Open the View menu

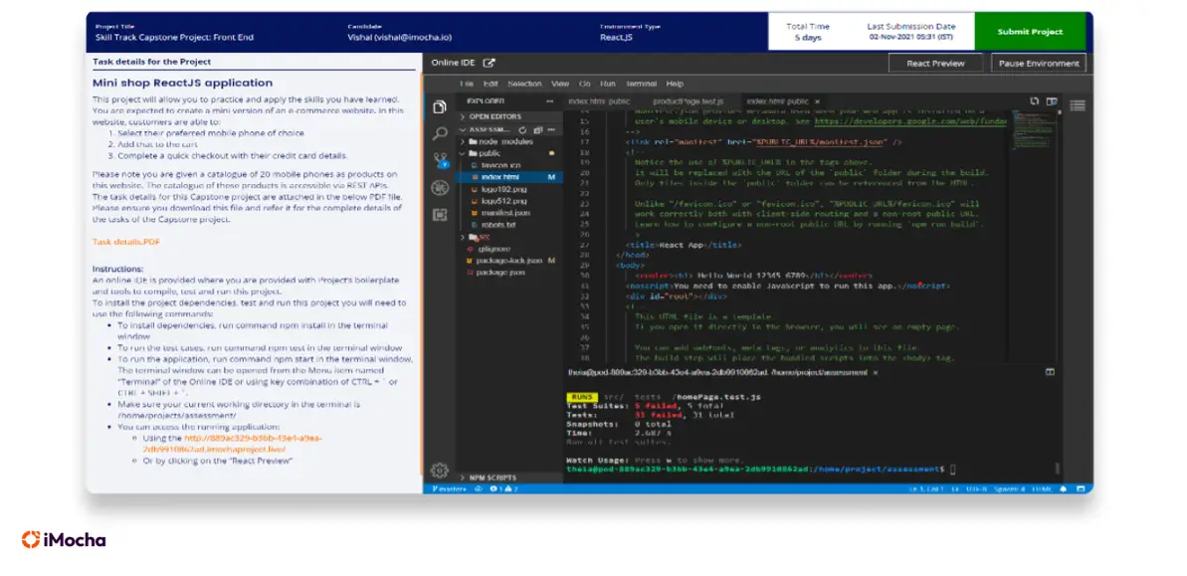click(560, 84)
